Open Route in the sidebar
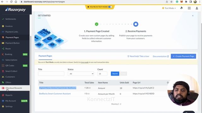Screen dimensions: 202x113 [8, 49]
